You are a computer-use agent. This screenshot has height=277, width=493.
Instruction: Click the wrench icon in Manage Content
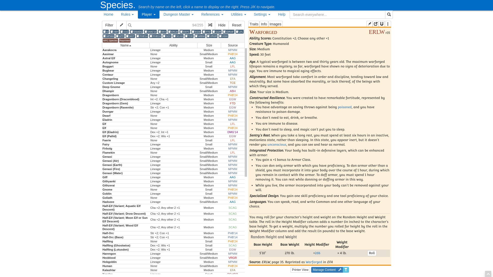[340, 270]
